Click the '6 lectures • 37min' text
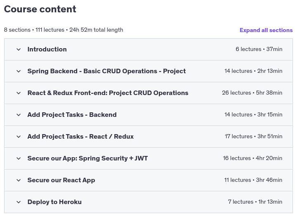 point(259,49)
